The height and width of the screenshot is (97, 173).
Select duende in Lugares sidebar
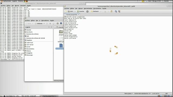click(x=29, y=30)
